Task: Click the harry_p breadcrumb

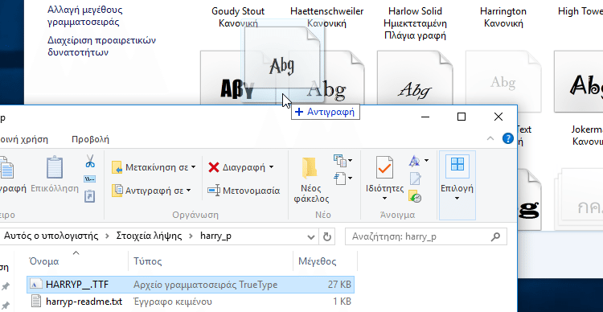Action: tap(215, 236)
